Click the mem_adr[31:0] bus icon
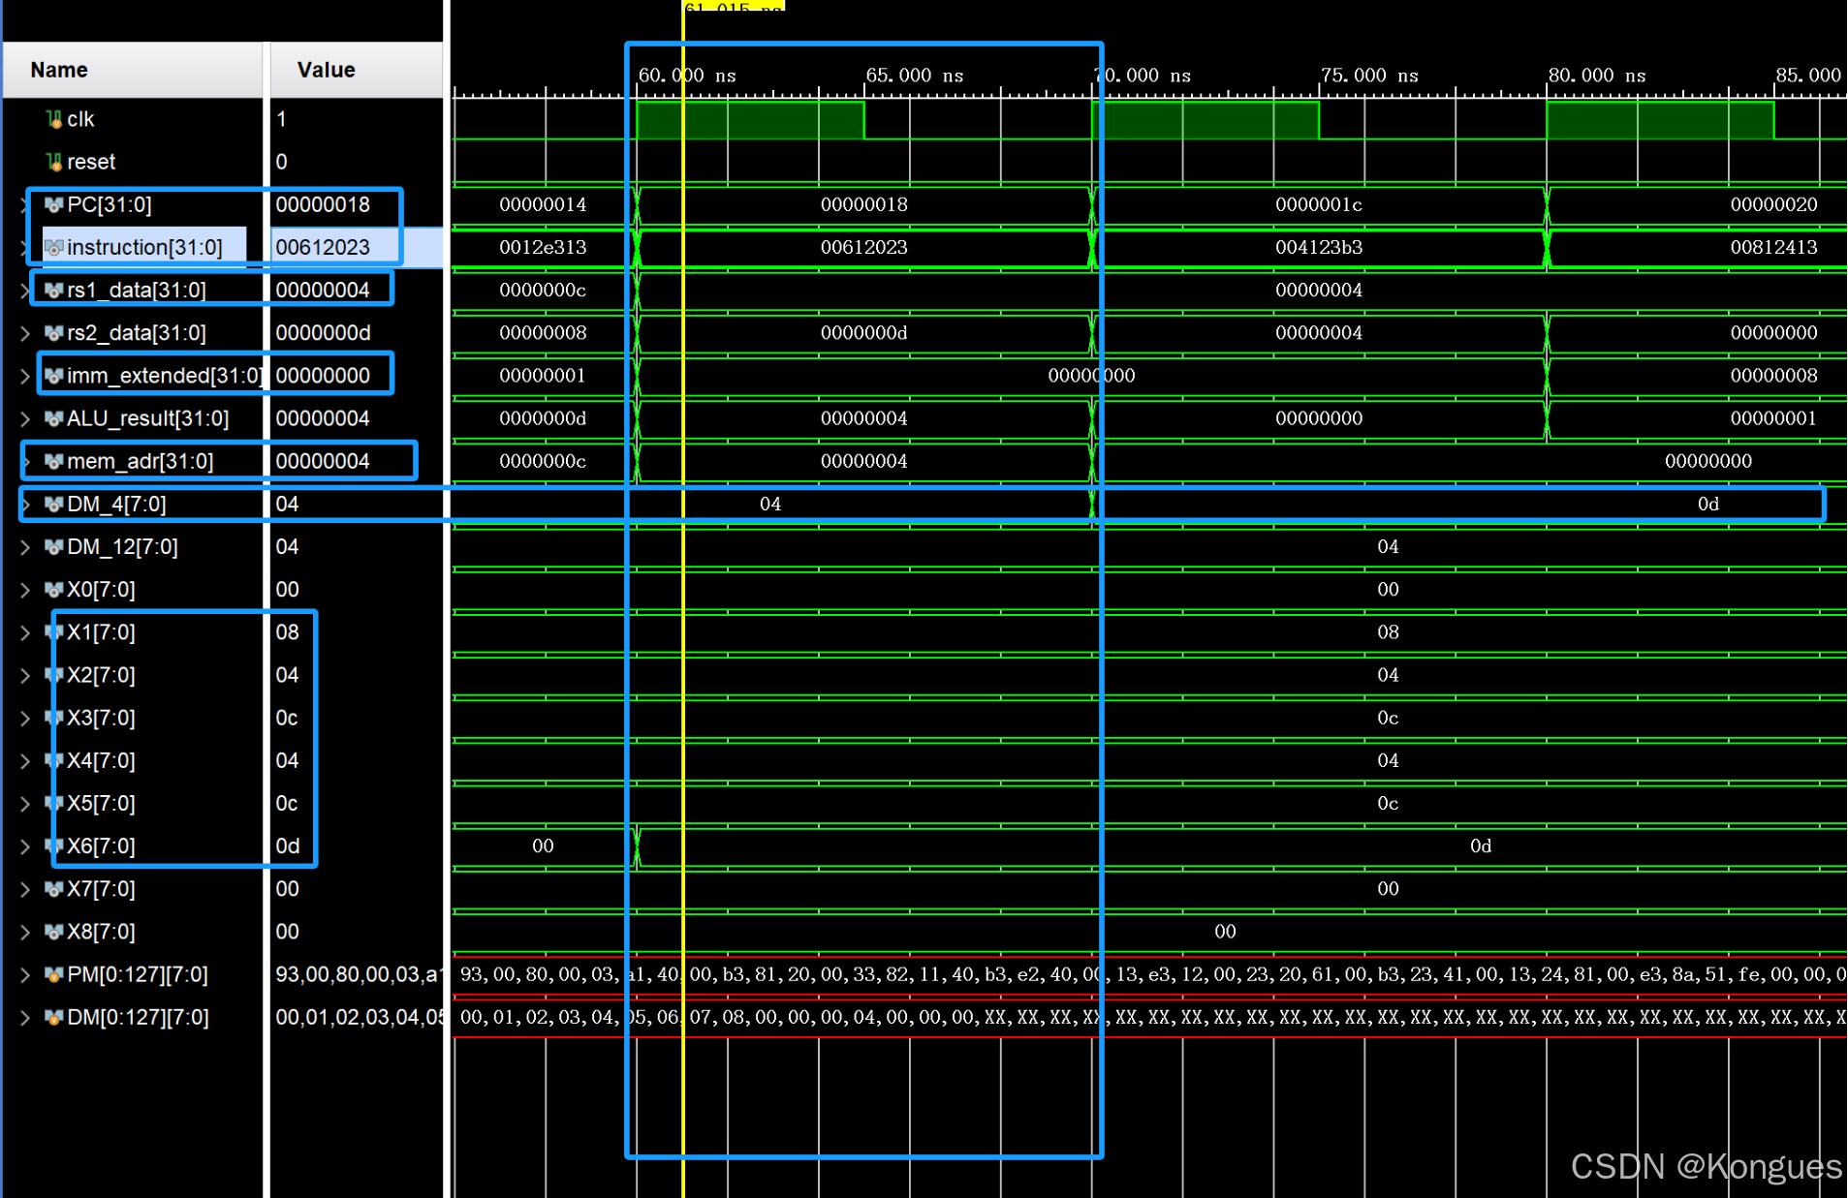Screen dimensions: 1848x1198 tap(54, 461)
